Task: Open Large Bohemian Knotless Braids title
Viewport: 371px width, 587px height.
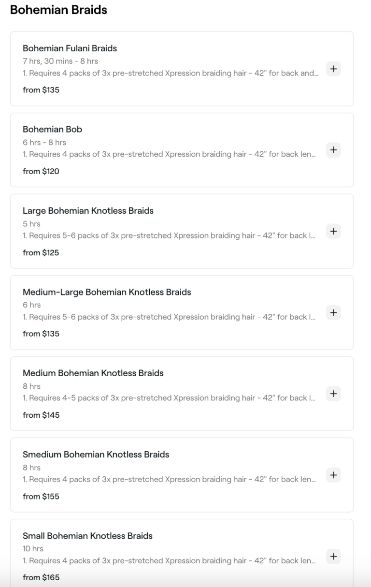Action: point(88,211)
